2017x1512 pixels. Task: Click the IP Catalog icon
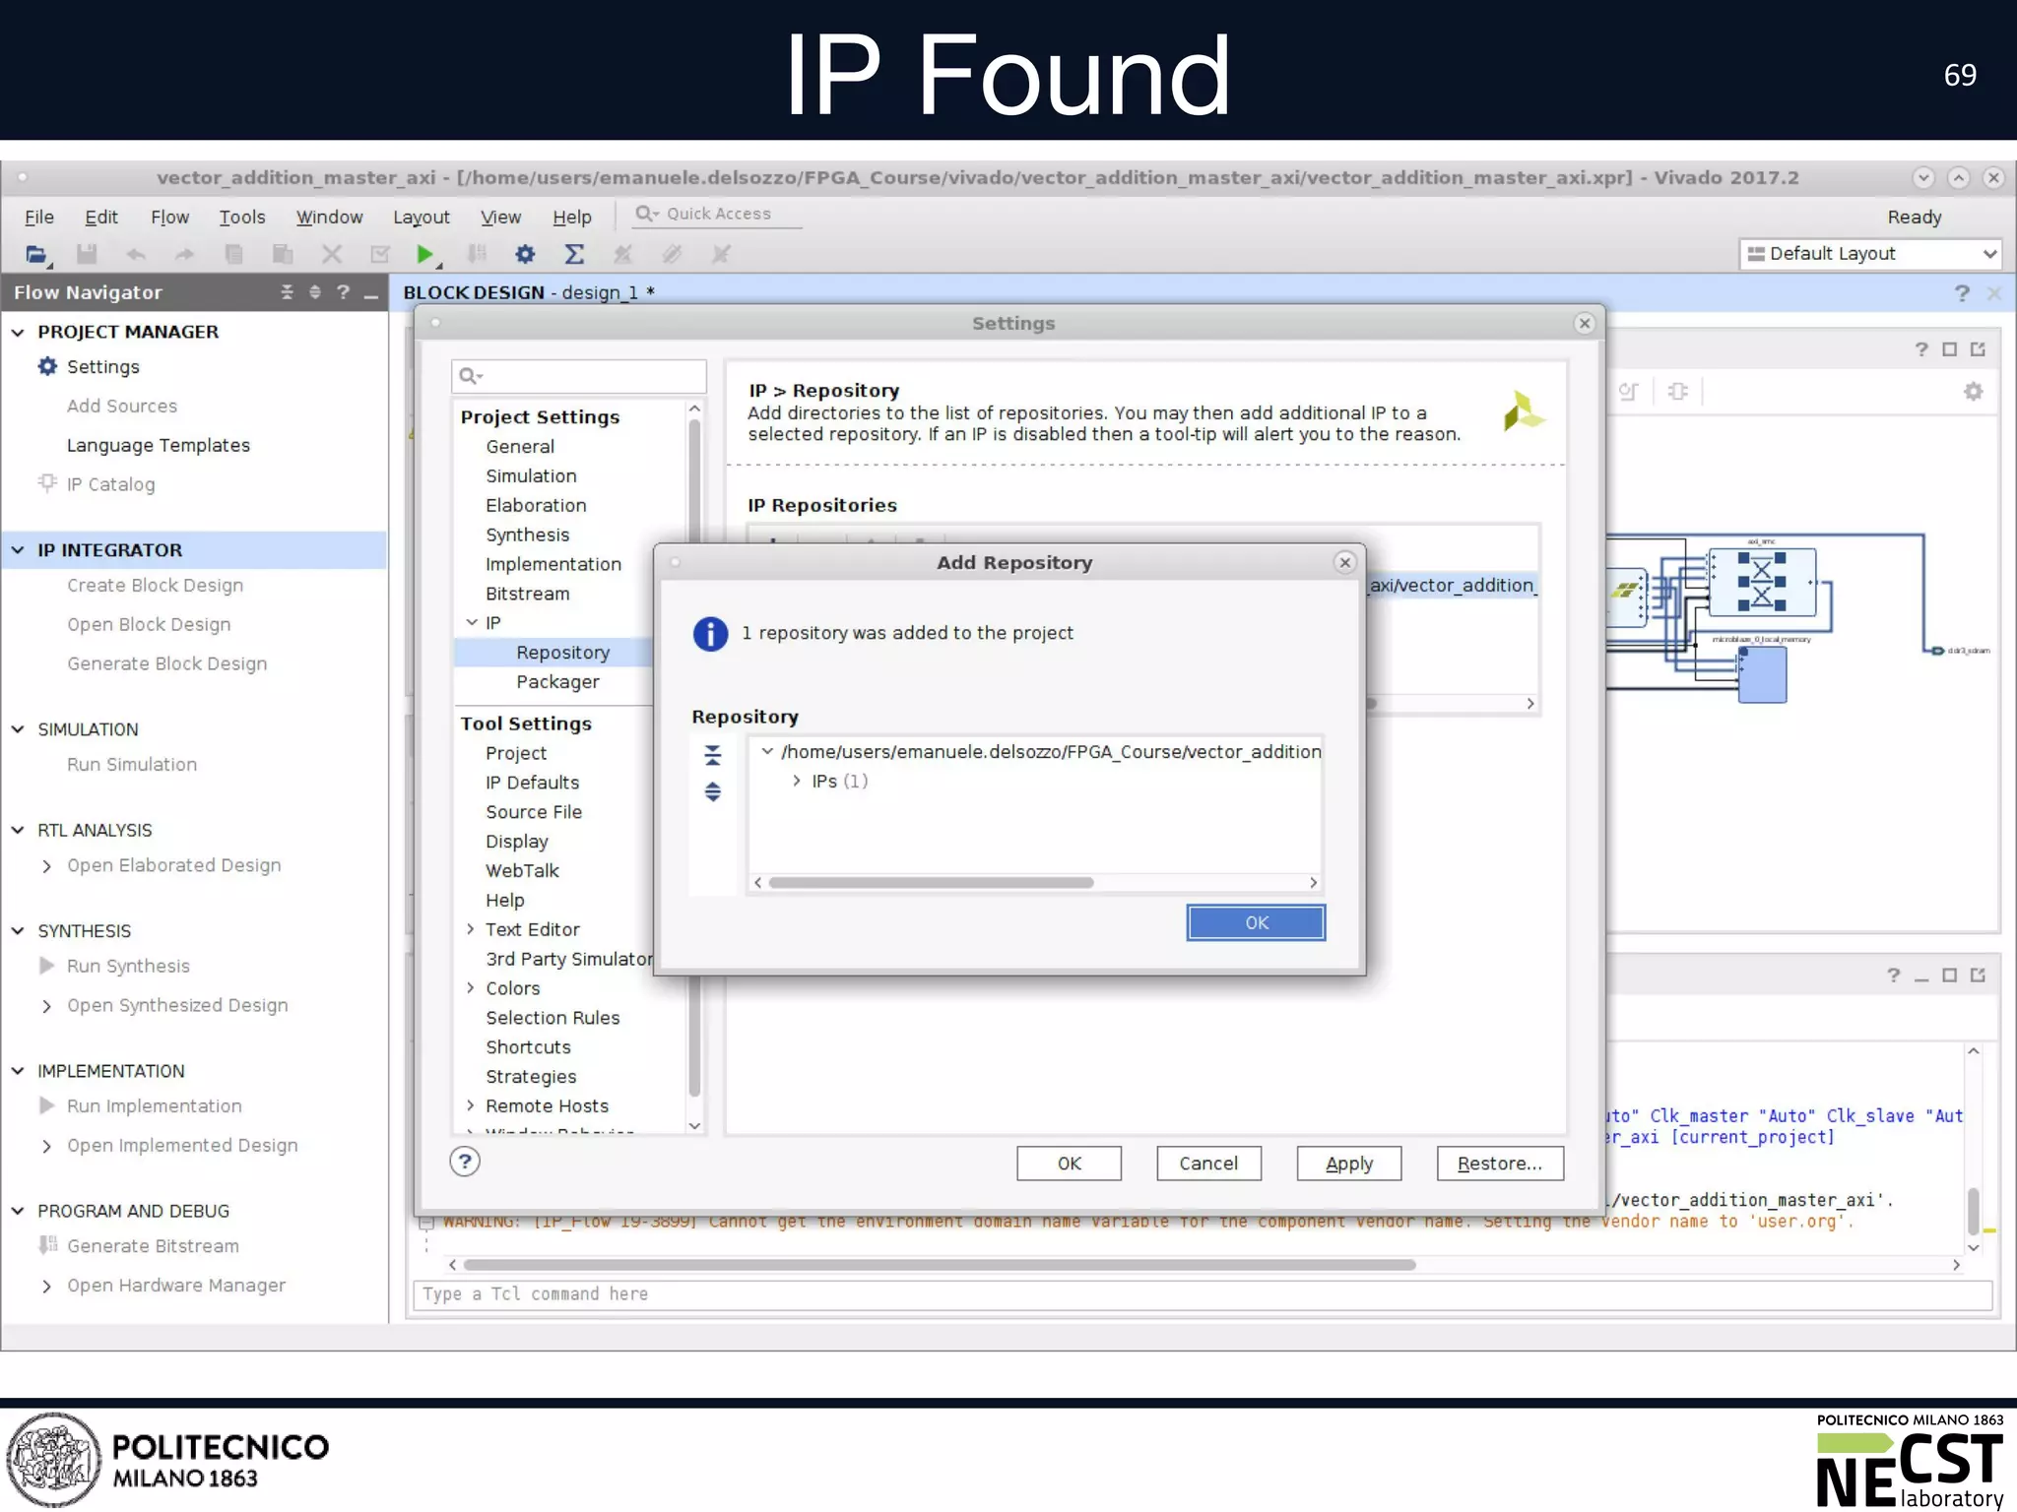[47, 483]
